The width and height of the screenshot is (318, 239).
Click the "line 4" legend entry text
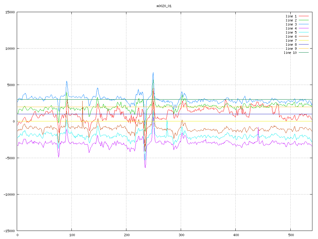(291, 28)
